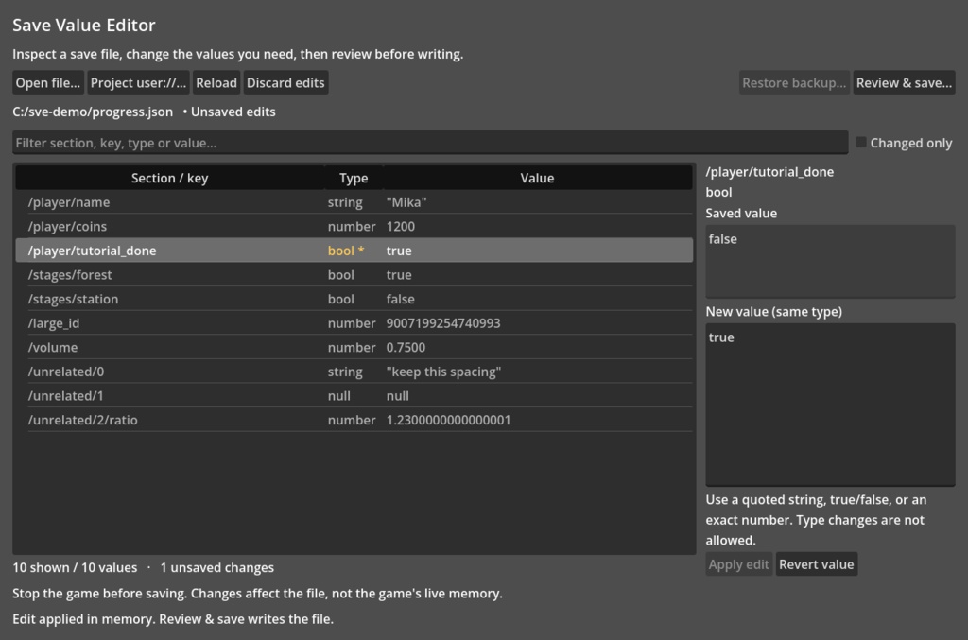This screenshot has height=640, width=968.
Task: Click the true value of /stages/forest
Action: point(399,274)
